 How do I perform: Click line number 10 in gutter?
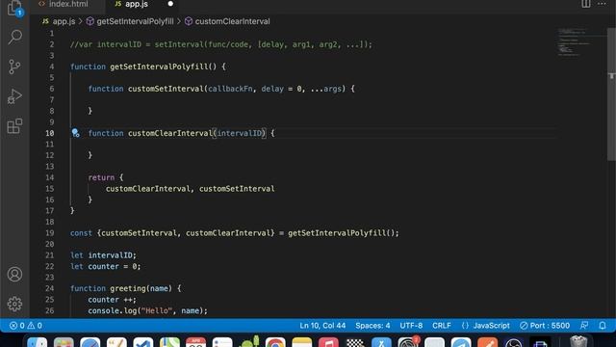click(49, 133)
